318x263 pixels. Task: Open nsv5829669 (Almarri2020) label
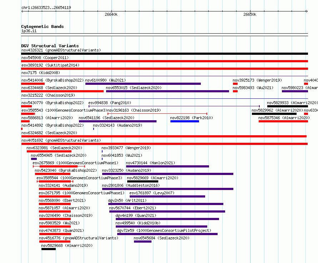(x=153, y=178)
